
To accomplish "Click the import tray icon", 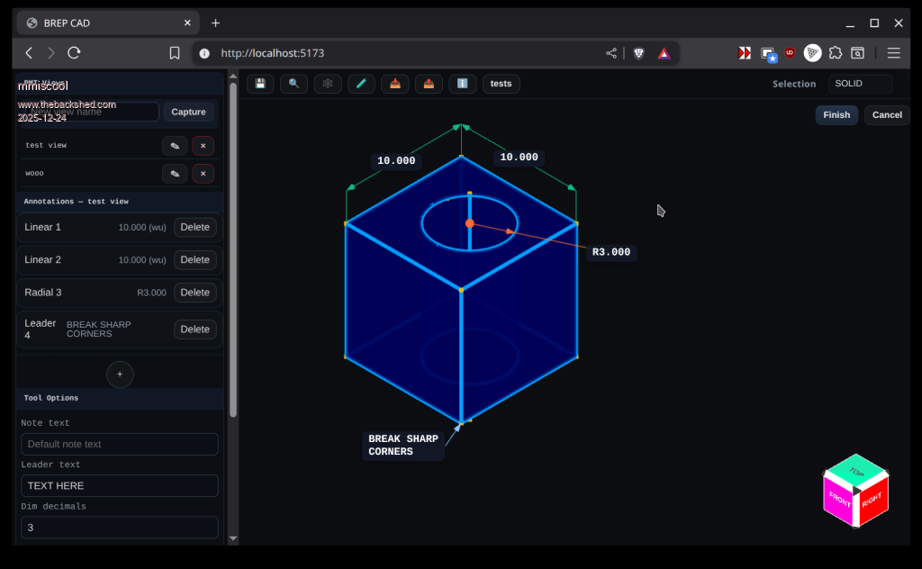I will click(x=395, y=84).
